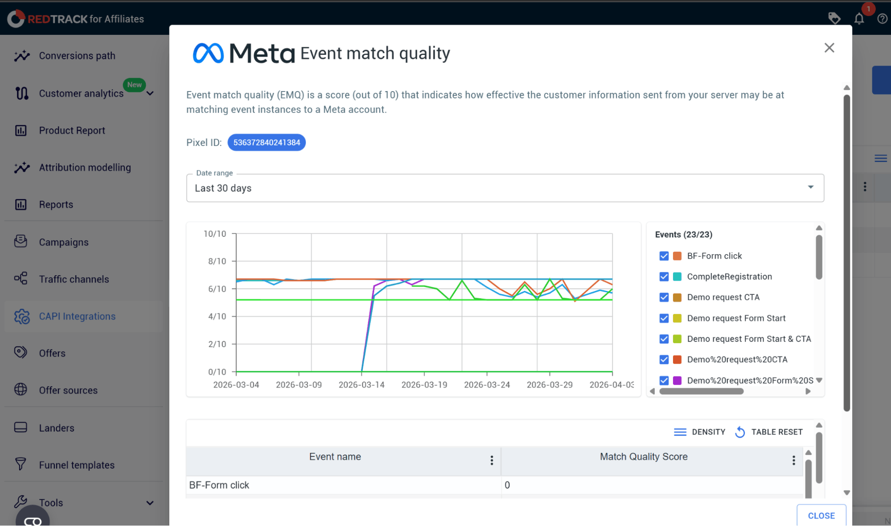
Task: Click the Pixel ID 536372840241384 chip
Action: pos(267,142)
